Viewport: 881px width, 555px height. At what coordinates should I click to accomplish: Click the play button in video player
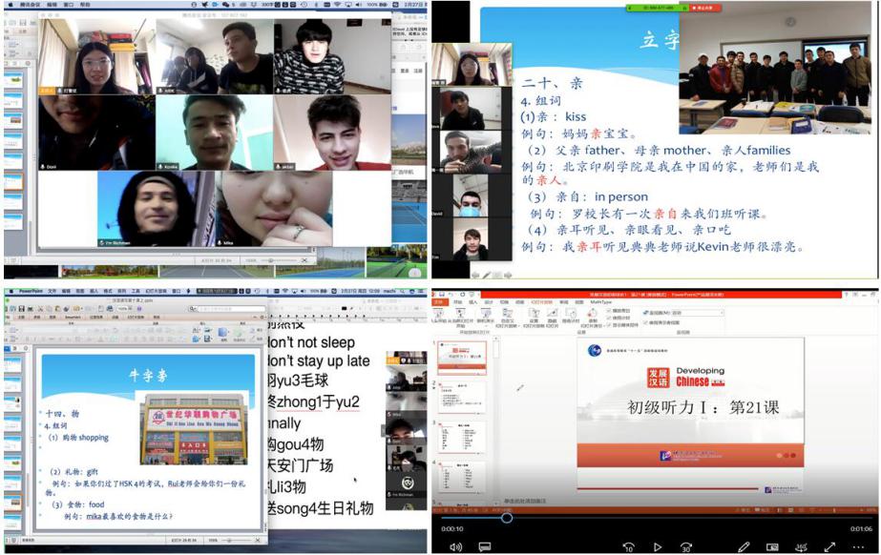pos(657,546)
